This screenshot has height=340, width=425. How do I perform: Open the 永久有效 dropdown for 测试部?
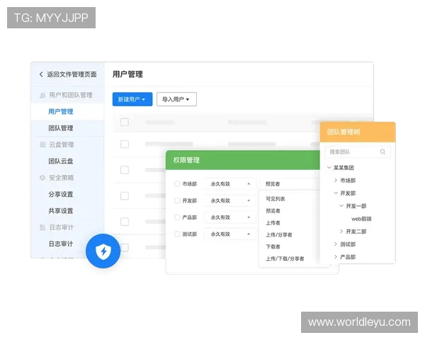click(x=229, y=234)
